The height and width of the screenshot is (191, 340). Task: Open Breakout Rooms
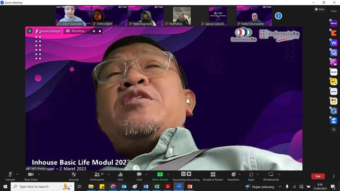(x=213, y=176)
